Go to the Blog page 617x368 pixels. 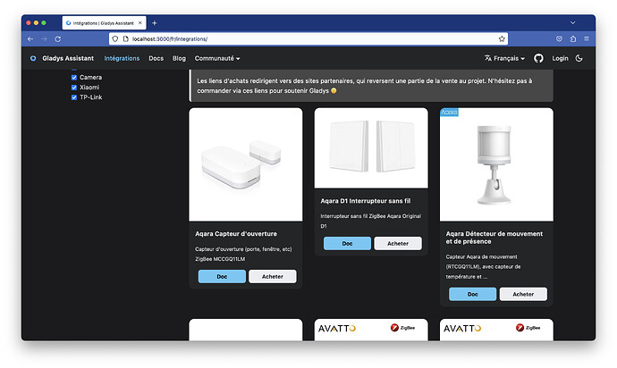pos(179,58)
